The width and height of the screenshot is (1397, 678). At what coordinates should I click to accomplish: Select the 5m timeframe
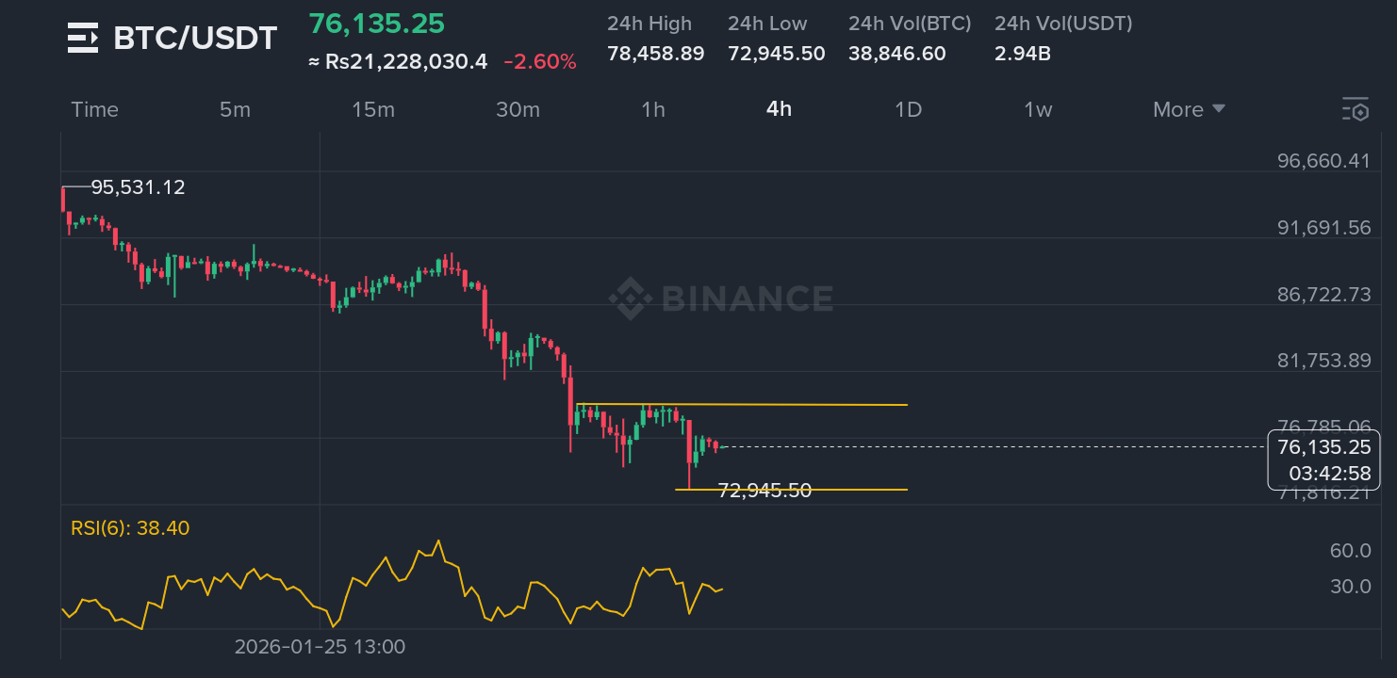point(235,109)
